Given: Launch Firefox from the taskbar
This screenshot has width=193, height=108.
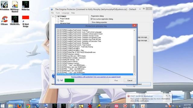Looking at the screenshot, I should coord(19,106).
